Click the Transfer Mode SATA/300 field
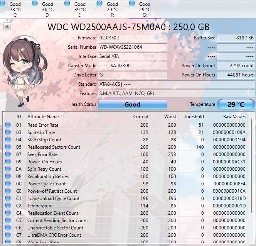 [x=132, y=66]
